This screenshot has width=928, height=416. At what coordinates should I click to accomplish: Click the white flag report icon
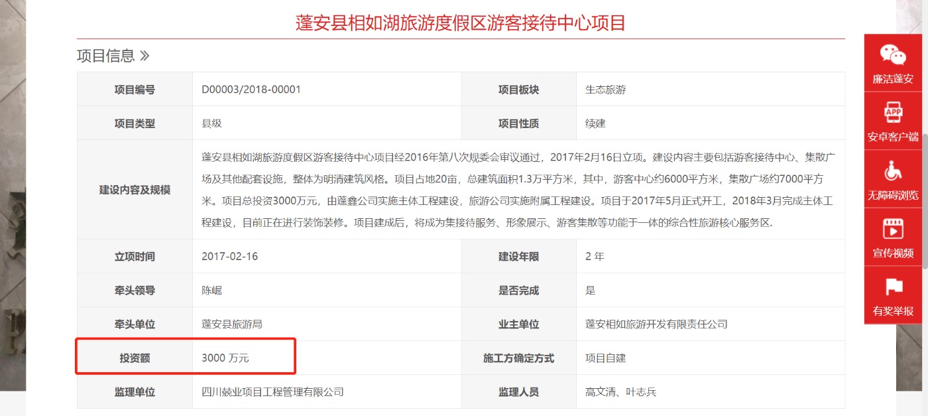click(x=892, y=287)
